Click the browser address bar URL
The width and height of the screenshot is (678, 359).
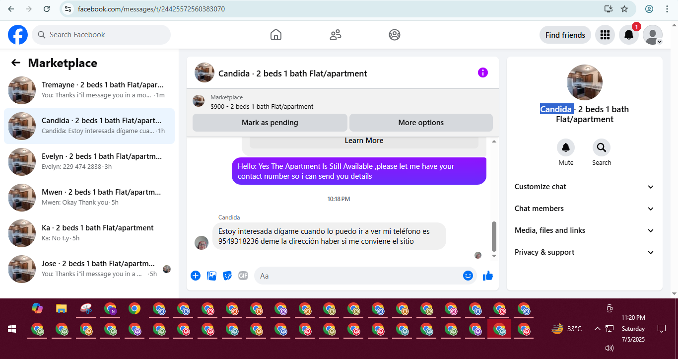click(151, 9)
